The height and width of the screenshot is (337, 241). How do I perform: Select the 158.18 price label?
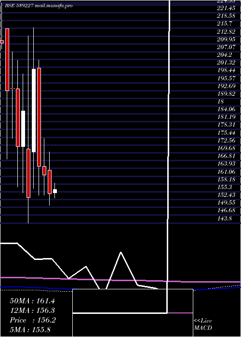click(226, 179)
